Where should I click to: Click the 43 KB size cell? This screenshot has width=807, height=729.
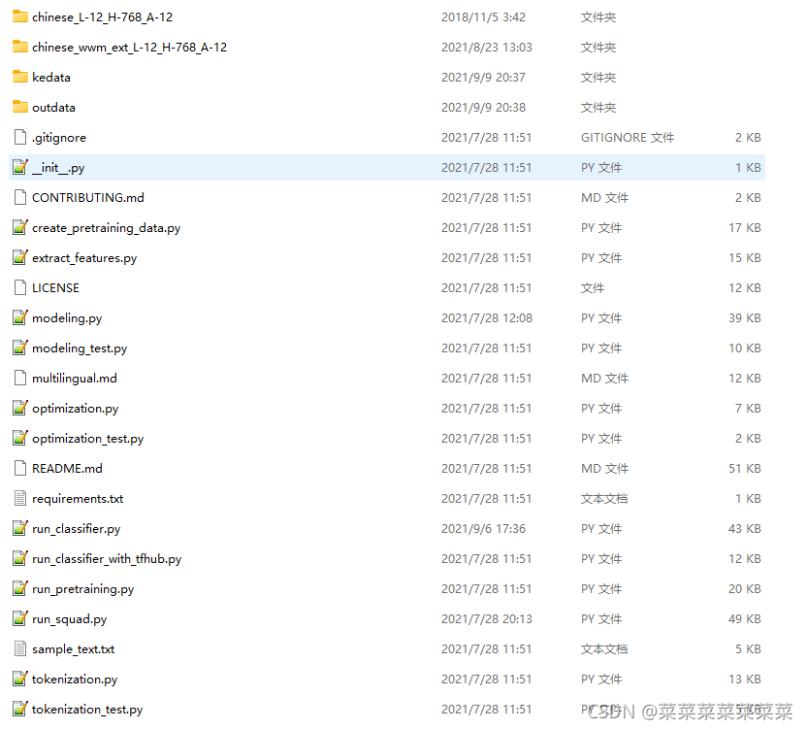745,529
